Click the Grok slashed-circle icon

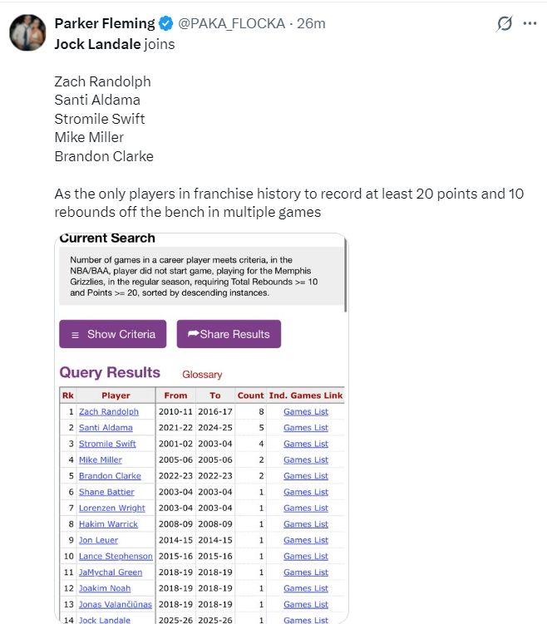click(x=504, y=23)
